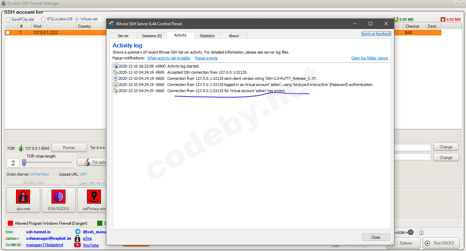Open the YouTube text link
The image size is (466, 251).
91,245
